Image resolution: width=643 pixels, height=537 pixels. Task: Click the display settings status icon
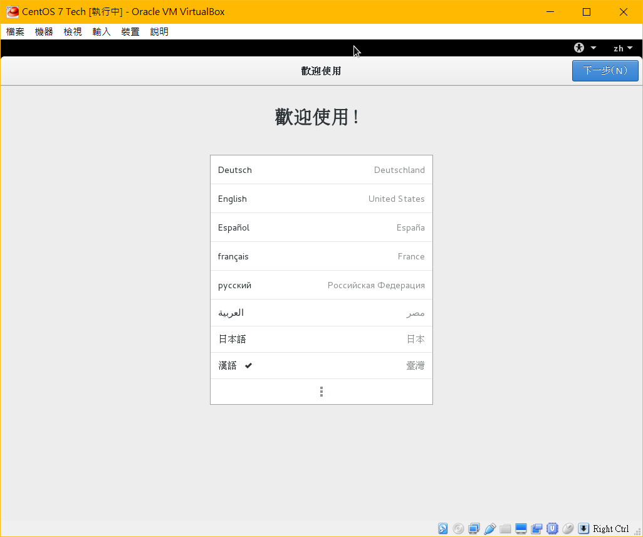[x=521, y=529]
